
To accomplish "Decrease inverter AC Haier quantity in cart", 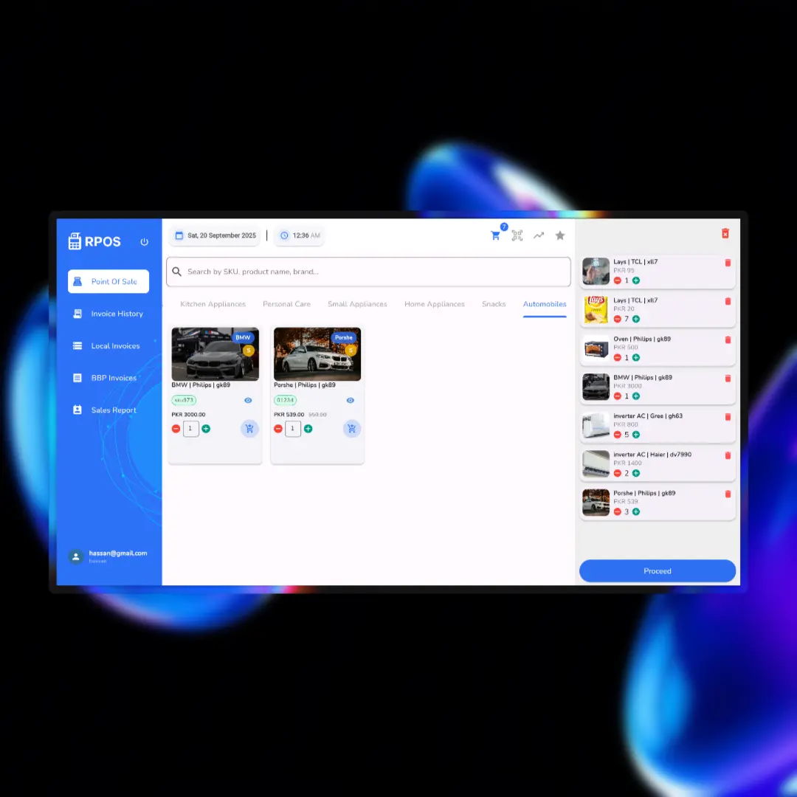I will 618,473.
